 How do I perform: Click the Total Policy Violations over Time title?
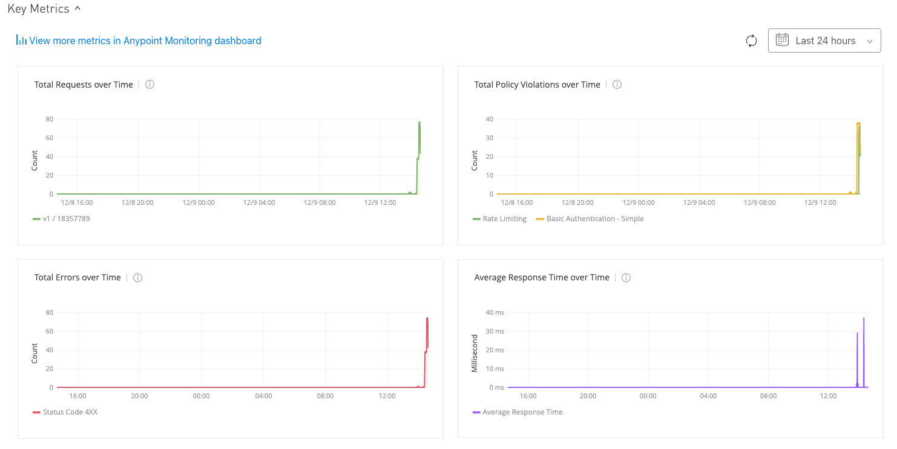[537, 85]
